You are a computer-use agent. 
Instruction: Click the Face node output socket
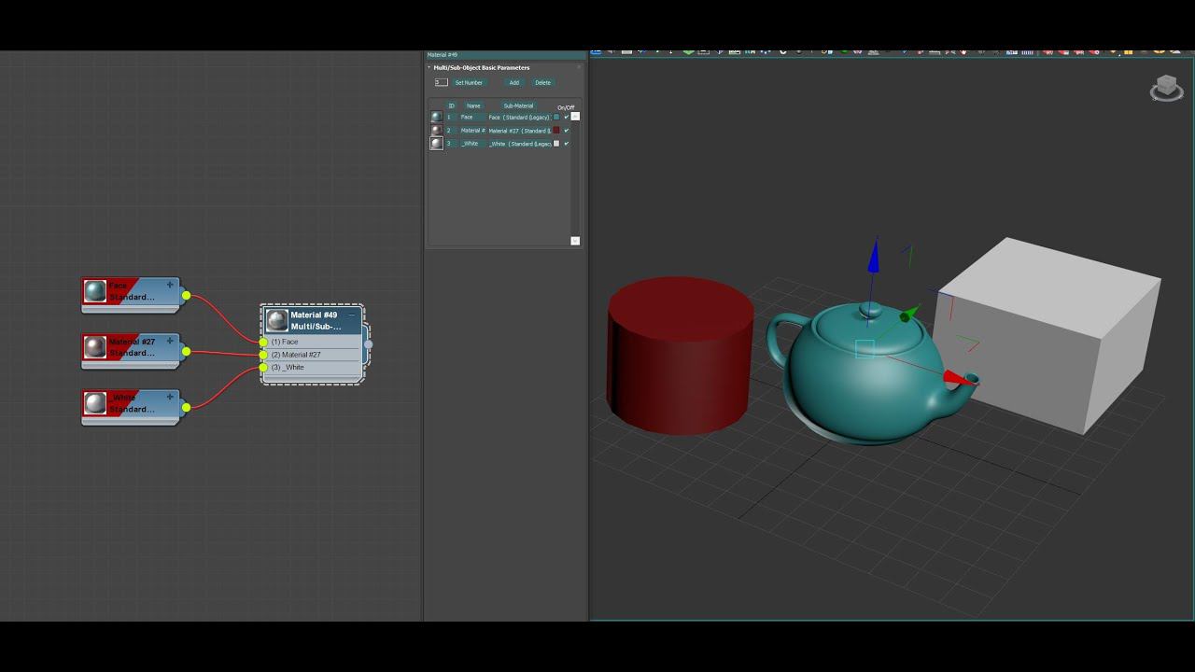[187, 296]
